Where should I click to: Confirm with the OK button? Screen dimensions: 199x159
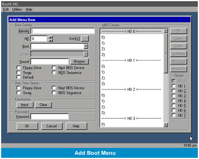tap(27, 126)
